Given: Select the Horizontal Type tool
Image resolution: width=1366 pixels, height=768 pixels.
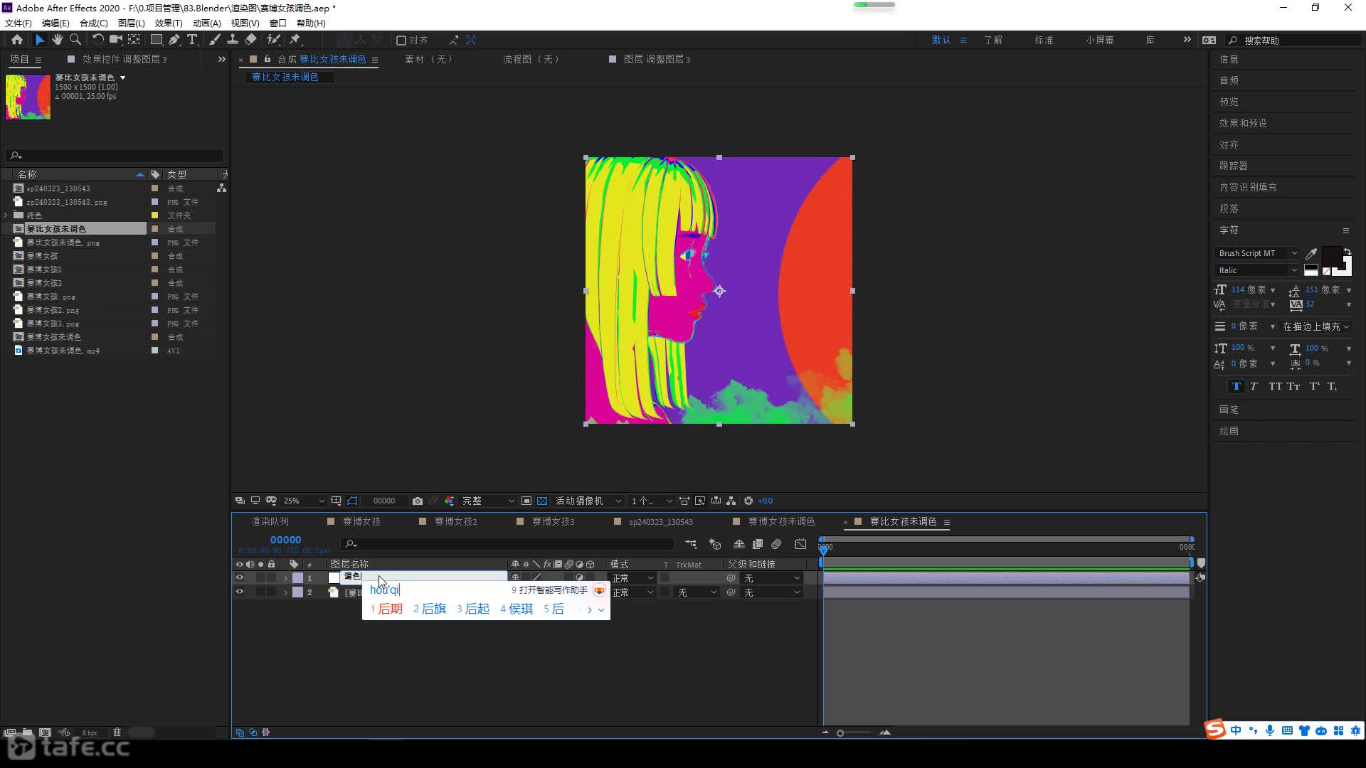Looking at the screenshot, I should pyautogui.click(x=192, y=40).
